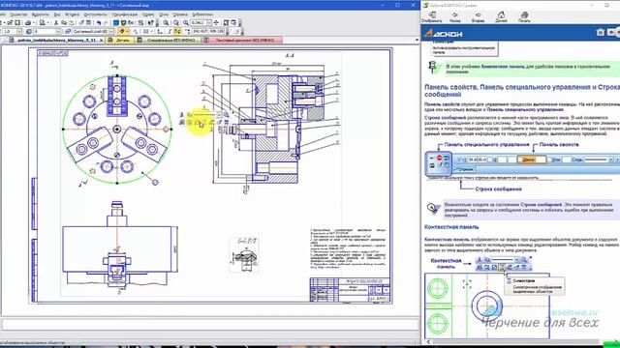The width and height of the screenshot is (620, 348).
Task: Switch to the Текстовый документ tab
Action: click(x=243, y=40)
